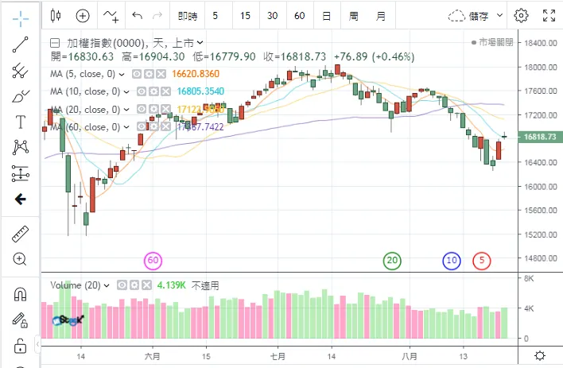Expand the MA 5 dropdown arrow
This screenshot has height=368, width=563.
(x=122, y=75)
